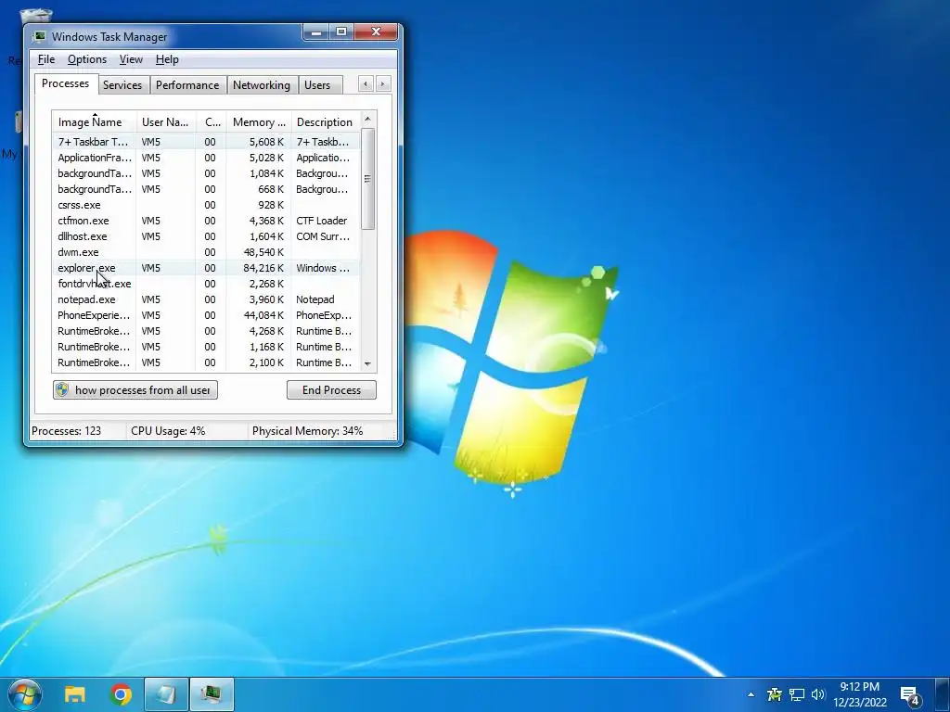Select the dwm.exe process
The image size is (950, 712).
click(x=206, y=252)
